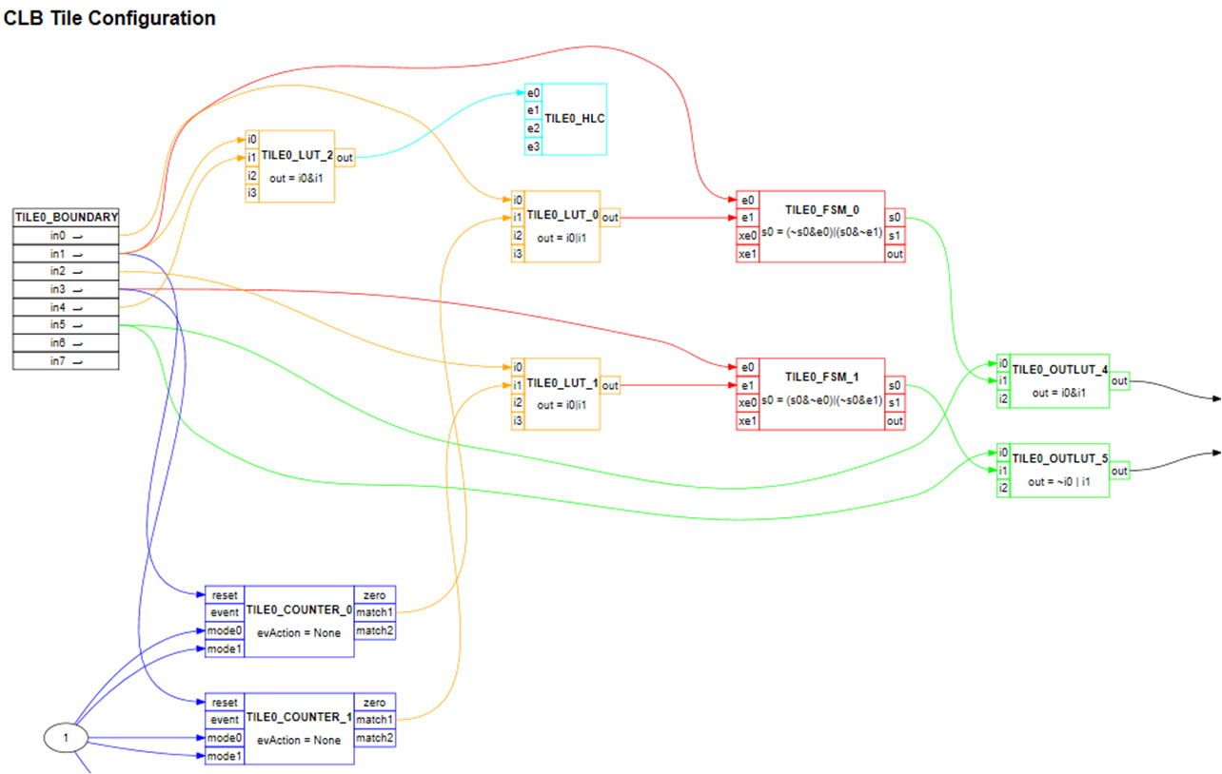Expand the xe1 input of TILE0_FSM_1
Screen dimensions: 1222x774
(747, 420)
